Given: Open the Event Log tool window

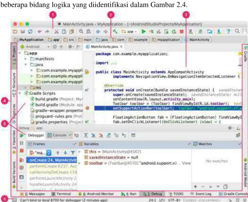Looking at the screenshot, I should tap(201, 194).
